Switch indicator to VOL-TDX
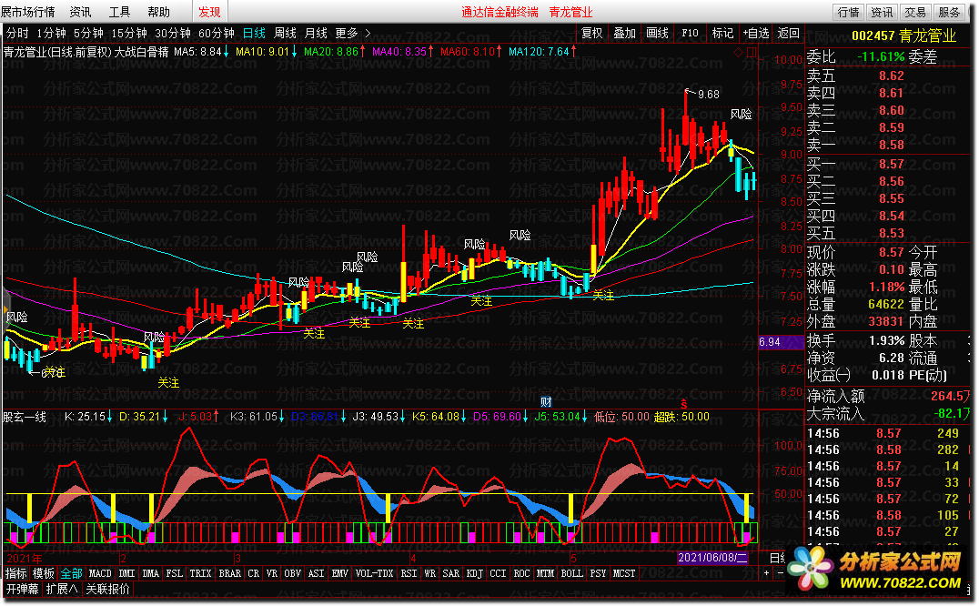This screenshot has height=606, width=979. (374, 573)
